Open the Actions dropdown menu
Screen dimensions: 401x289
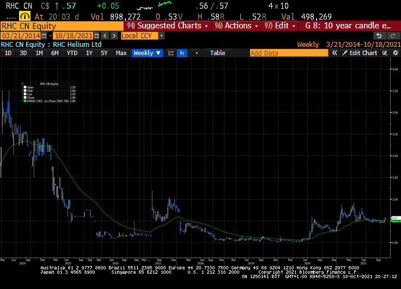point(240,26)
